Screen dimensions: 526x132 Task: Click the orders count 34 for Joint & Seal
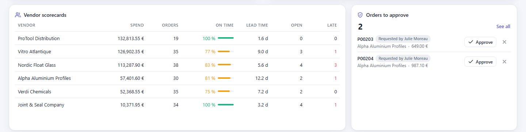point(176,105)
